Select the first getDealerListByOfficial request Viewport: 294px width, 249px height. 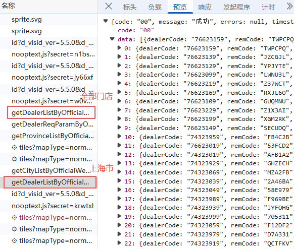[x=48, y=112]
